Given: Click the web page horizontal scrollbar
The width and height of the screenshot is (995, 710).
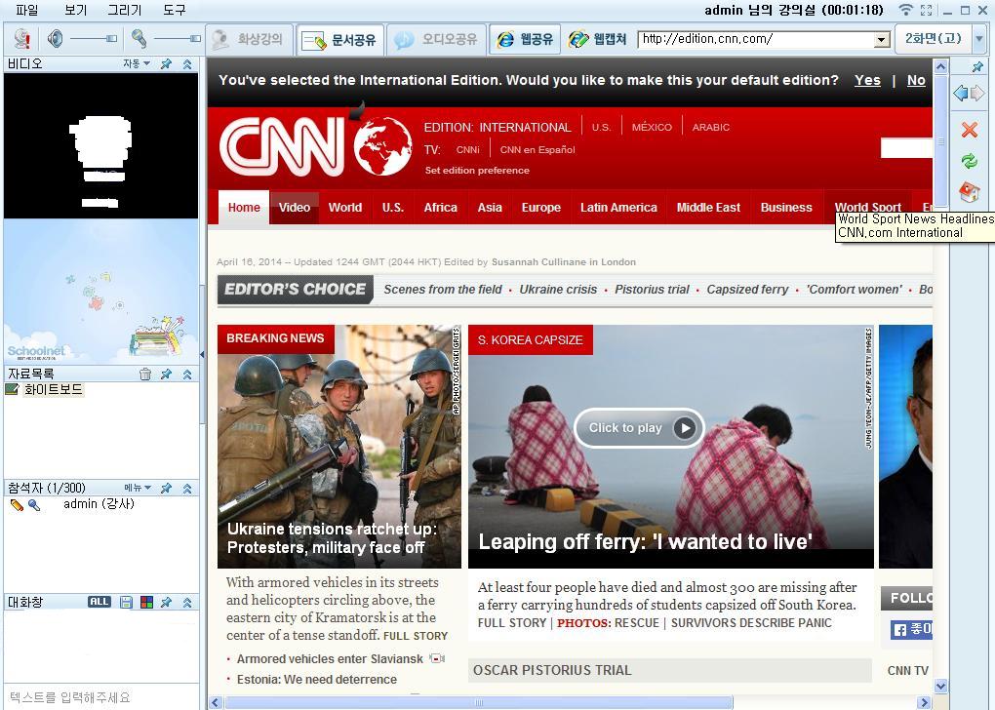Looking at the screenshot, I should pos(478,703).
